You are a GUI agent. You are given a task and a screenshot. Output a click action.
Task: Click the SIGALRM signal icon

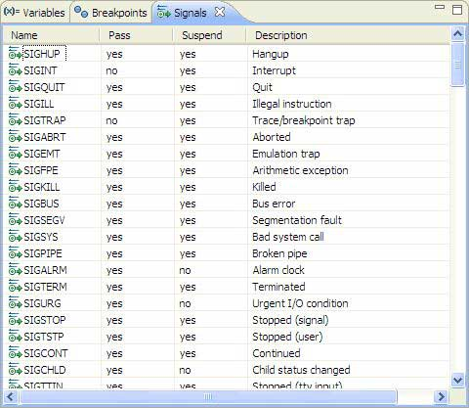click(x=15, y=269)
